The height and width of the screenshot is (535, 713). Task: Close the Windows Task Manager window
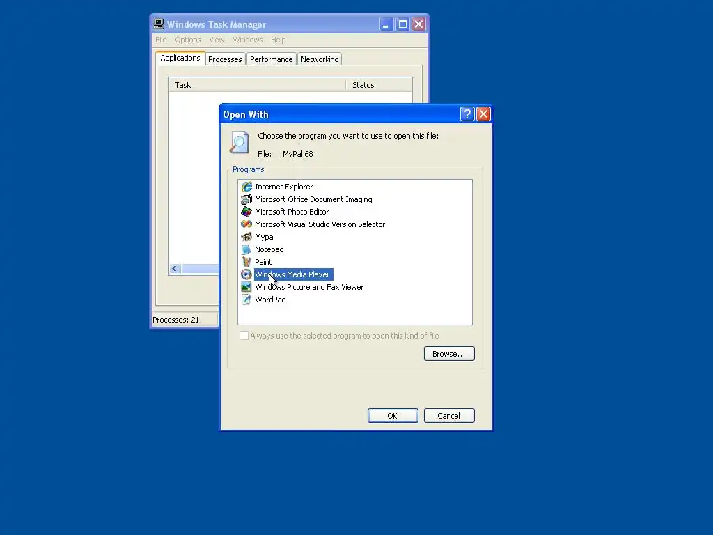(x=418, y=24)
